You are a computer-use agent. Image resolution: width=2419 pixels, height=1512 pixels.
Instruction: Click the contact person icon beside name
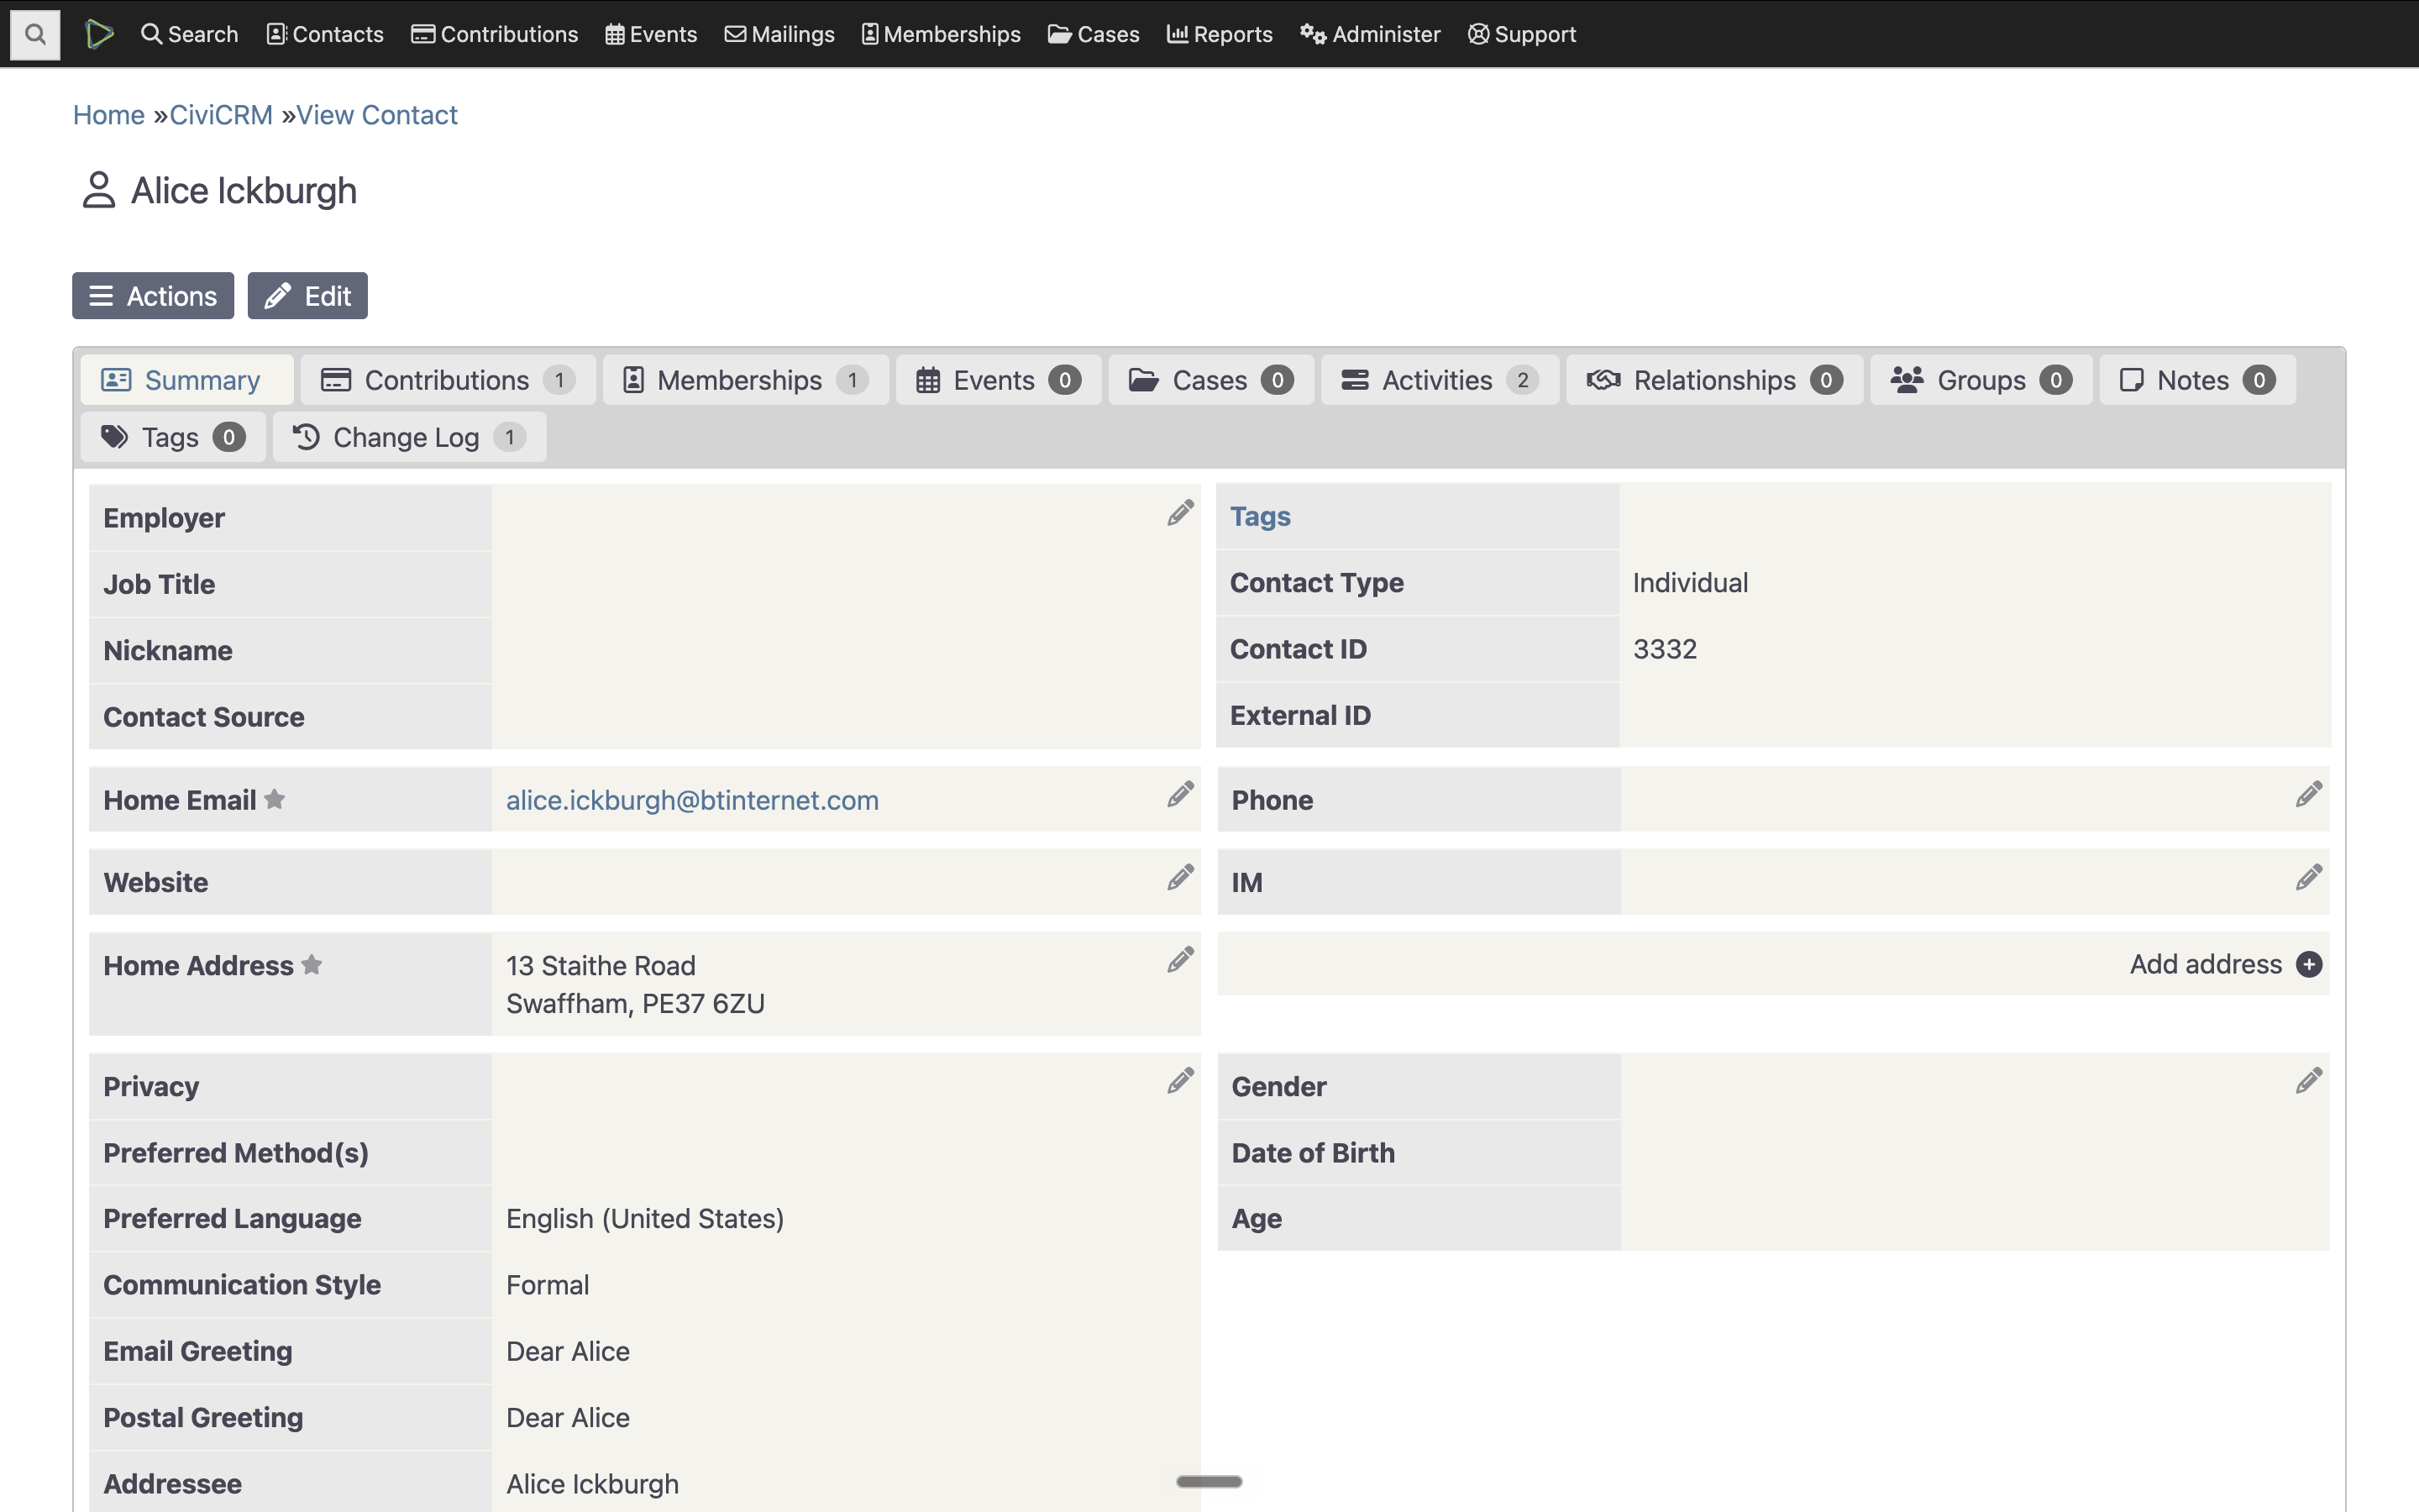click(98, 190)
